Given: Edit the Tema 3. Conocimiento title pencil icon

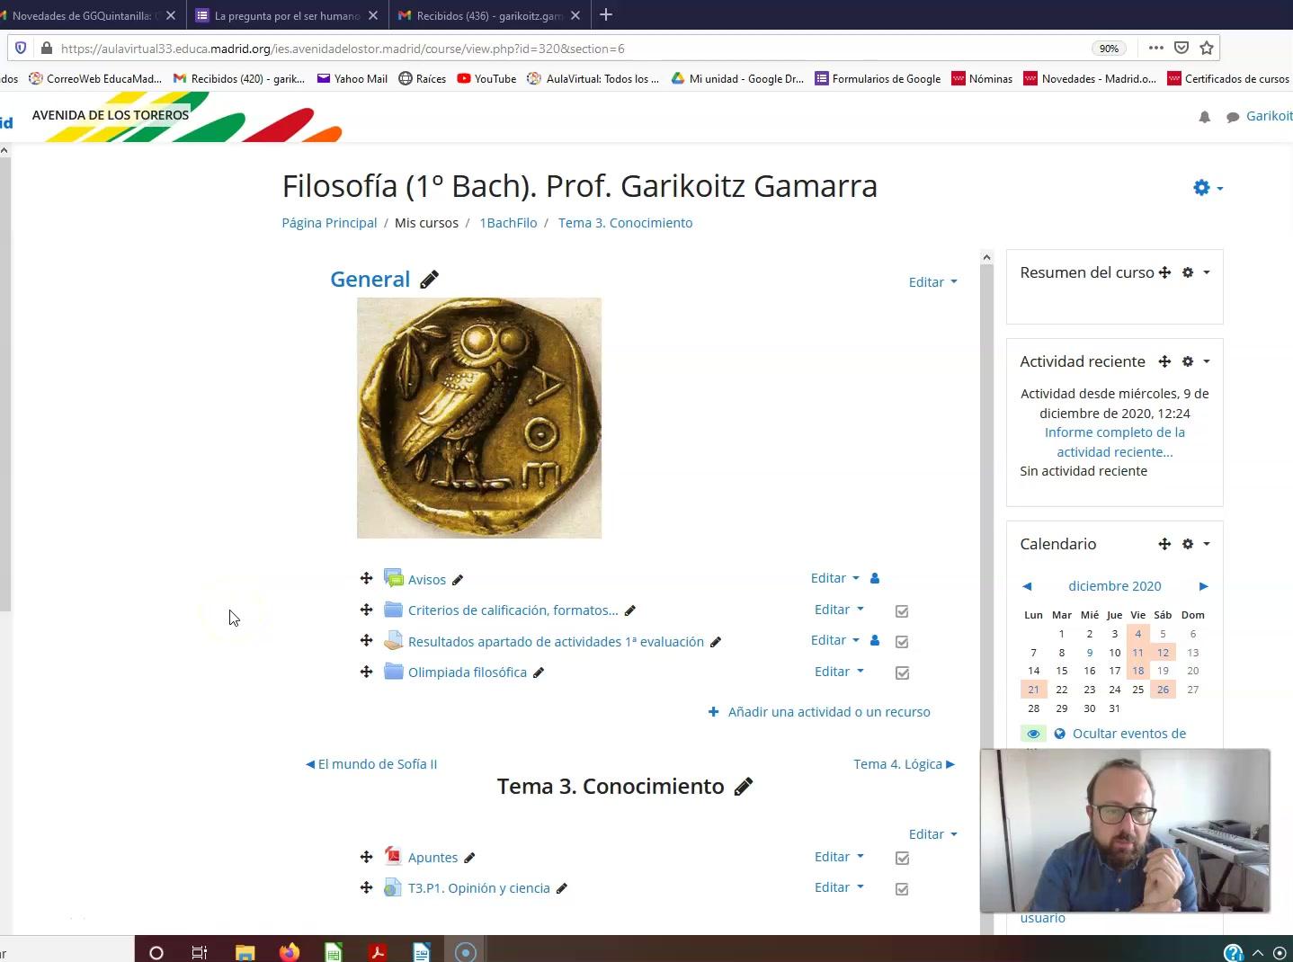Looking at the screenshot, I should pyautogui.click(x=743, y=787).
